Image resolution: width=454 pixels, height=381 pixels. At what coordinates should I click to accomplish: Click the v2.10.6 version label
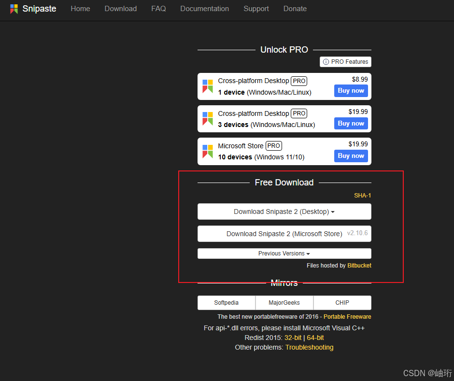[x=357, y=233]
